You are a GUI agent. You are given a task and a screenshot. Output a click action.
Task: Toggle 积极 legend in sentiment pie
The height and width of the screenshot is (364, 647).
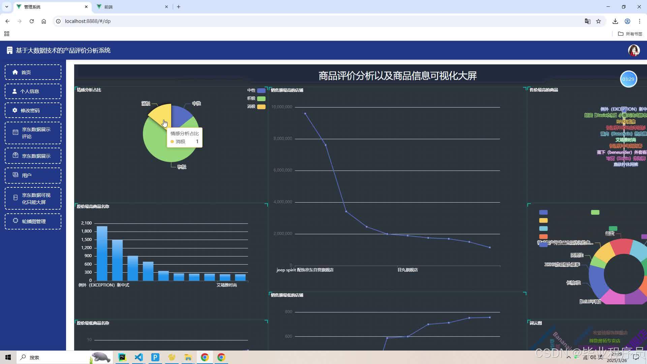pos(256,98)
